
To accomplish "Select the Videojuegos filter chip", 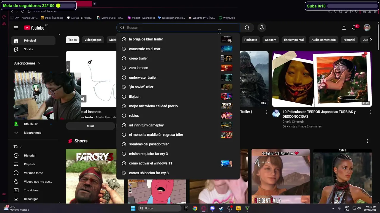I will [93, 40].
